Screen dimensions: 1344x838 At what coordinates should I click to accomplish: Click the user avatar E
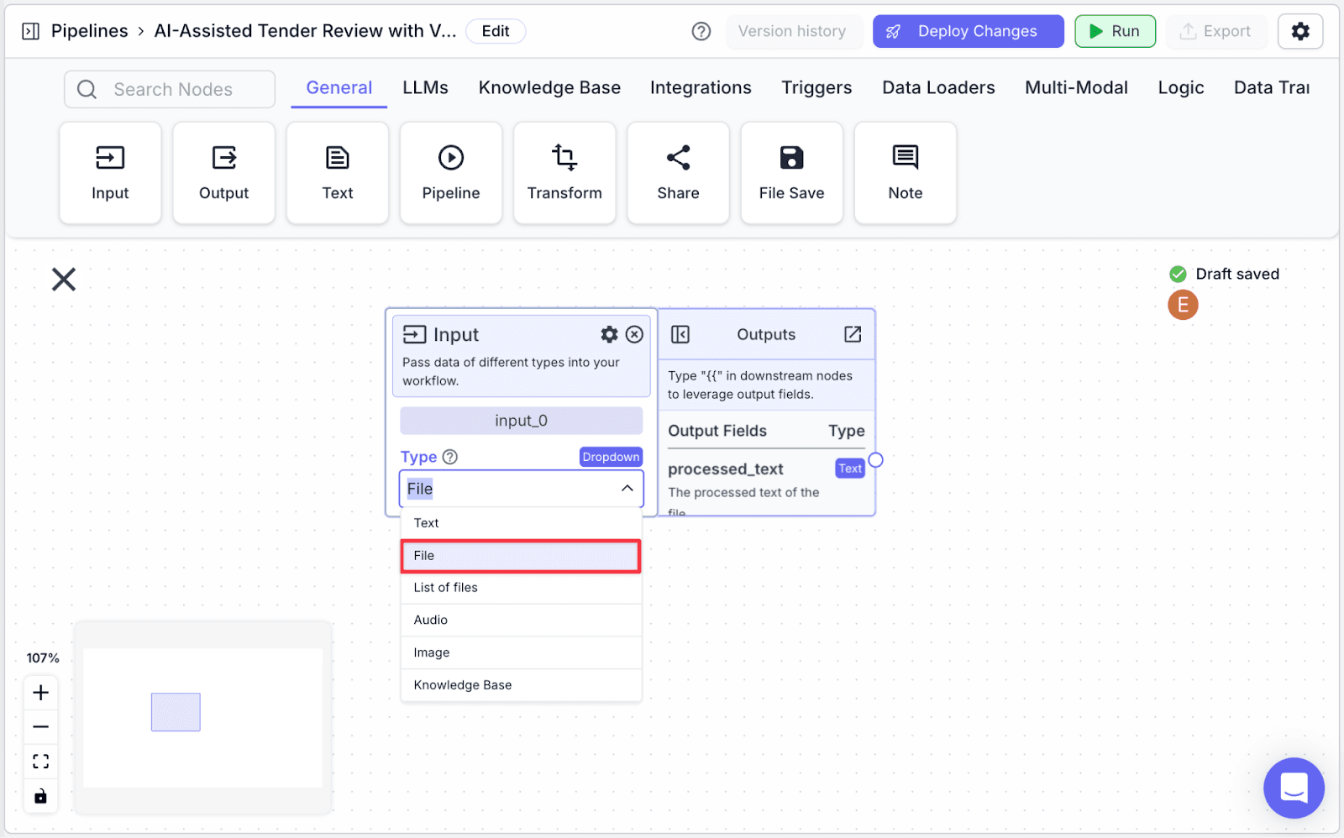pos(1183,305)
